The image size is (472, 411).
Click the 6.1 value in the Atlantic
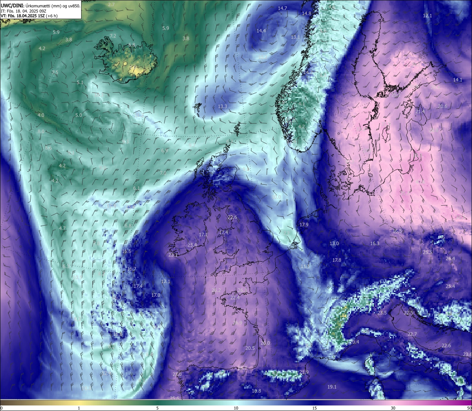coord(136,188)
